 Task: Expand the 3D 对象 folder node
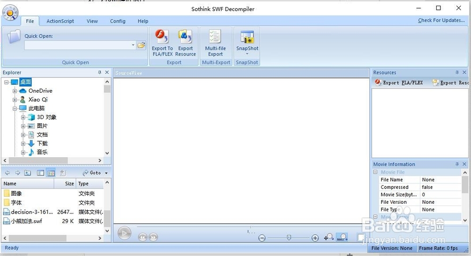click(x=23, y=117)
